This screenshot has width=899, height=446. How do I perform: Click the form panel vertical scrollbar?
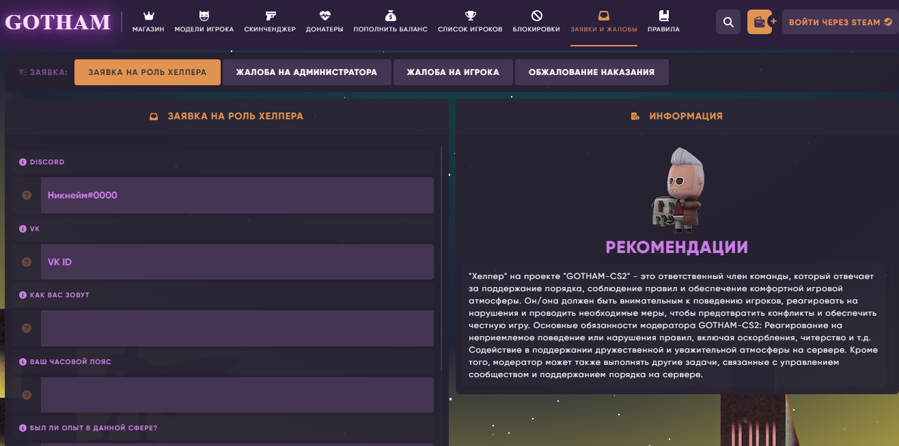click(x=441, y=259)
